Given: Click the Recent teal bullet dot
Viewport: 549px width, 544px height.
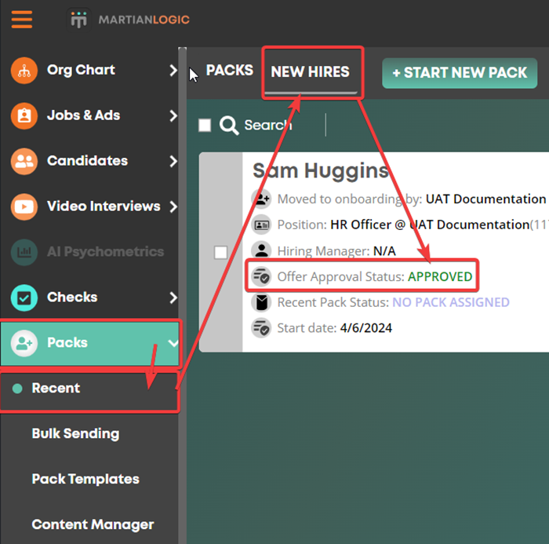Looking at the screenshot, I should point(17,389).
